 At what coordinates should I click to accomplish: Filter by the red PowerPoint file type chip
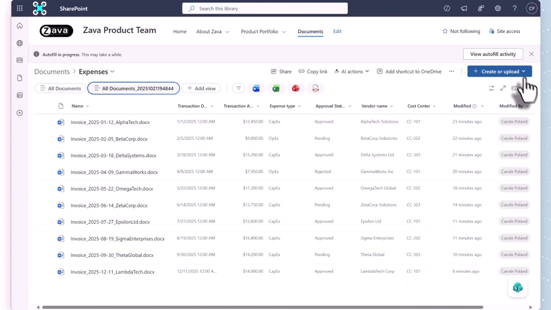[x=295, y=88]
